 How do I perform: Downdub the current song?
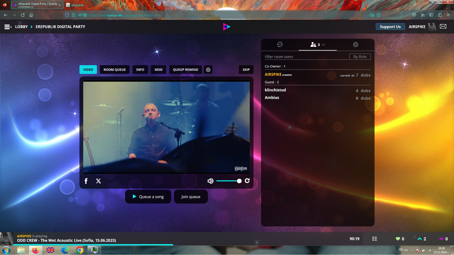click(442, 239)
